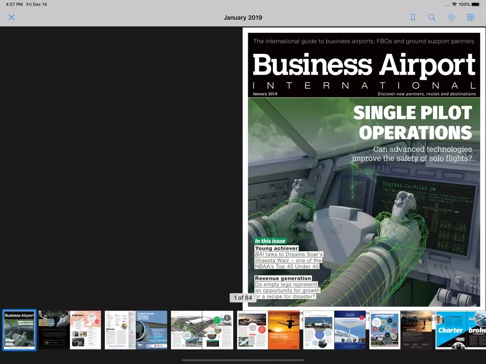Viewport: 486px width, 364px height.
Task: Open the Welcome page thumbnail
Action: coord(120,330)
